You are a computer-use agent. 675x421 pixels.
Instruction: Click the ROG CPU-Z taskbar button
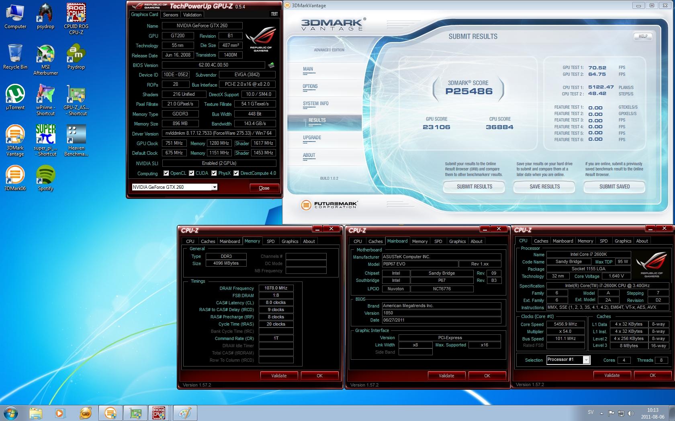tap(158, 413)
